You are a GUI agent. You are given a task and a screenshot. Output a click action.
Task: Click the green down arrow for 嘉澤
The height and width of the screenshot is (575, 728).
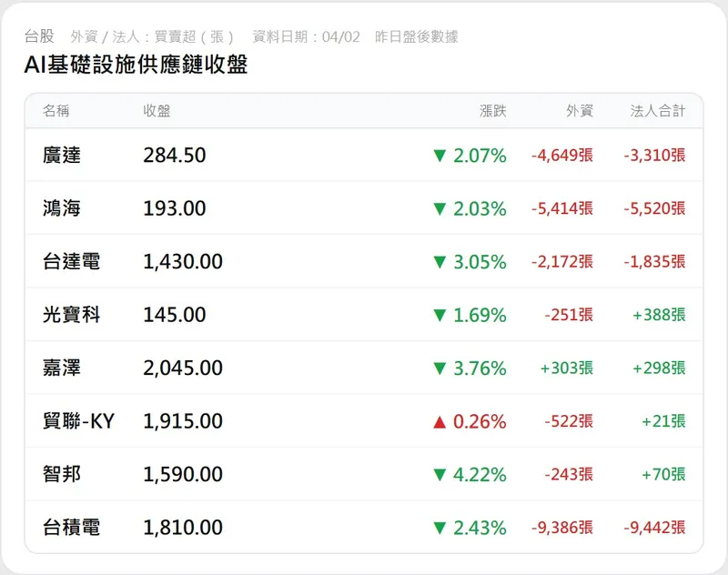(x=440, y=368)
